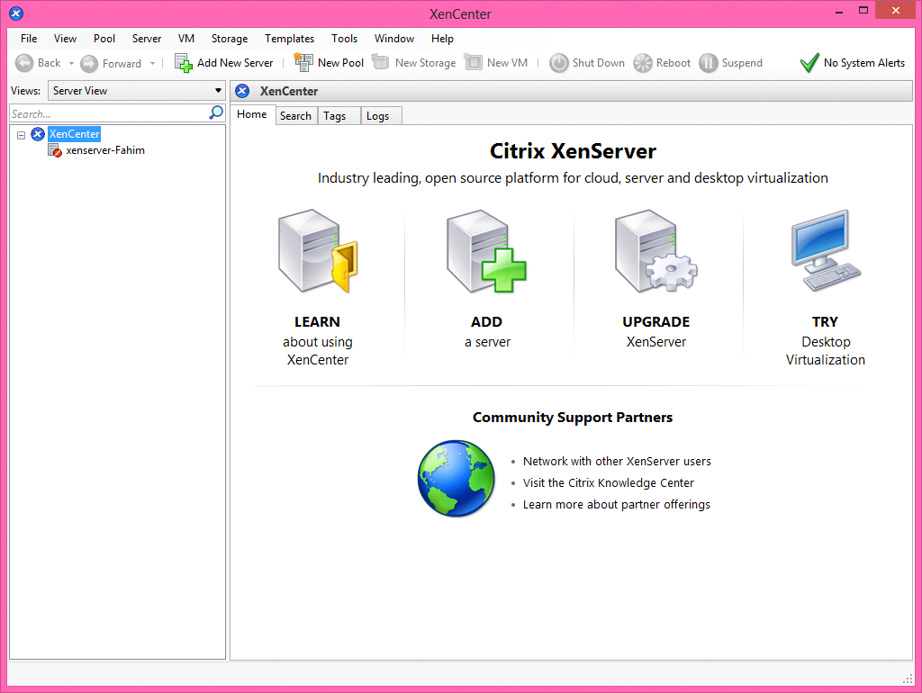This screenshot has height=693, width=922.
Task: Click the XenCenter icon in panel header
Action: (x=242, y=91)
